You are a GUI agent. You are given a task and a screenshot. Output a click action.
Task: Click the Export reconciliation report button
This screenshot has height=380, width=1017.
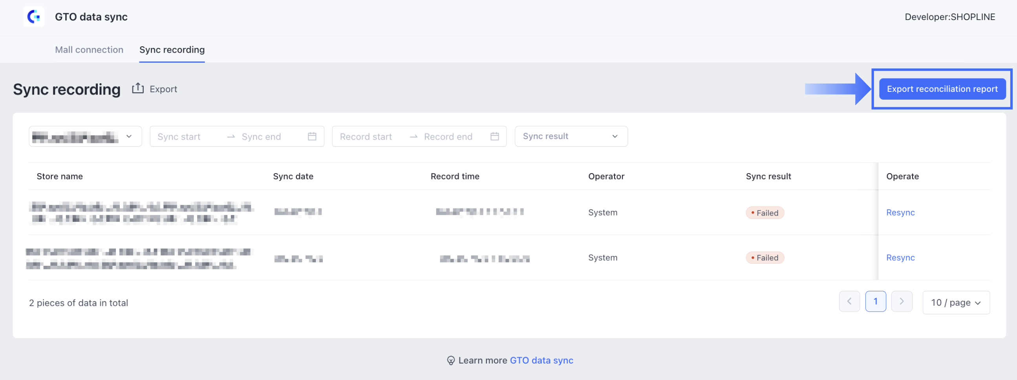(x=942, y=89)
